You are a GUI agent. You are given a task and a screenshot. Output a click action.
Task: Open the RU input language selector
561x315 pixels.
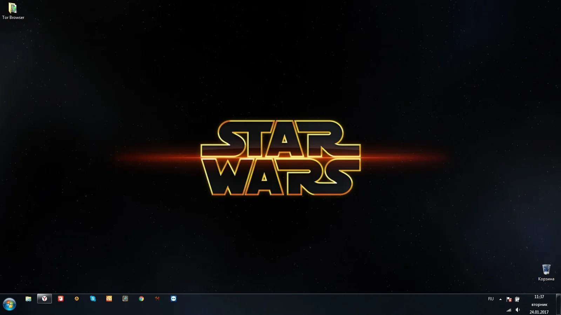click(491, 299)
